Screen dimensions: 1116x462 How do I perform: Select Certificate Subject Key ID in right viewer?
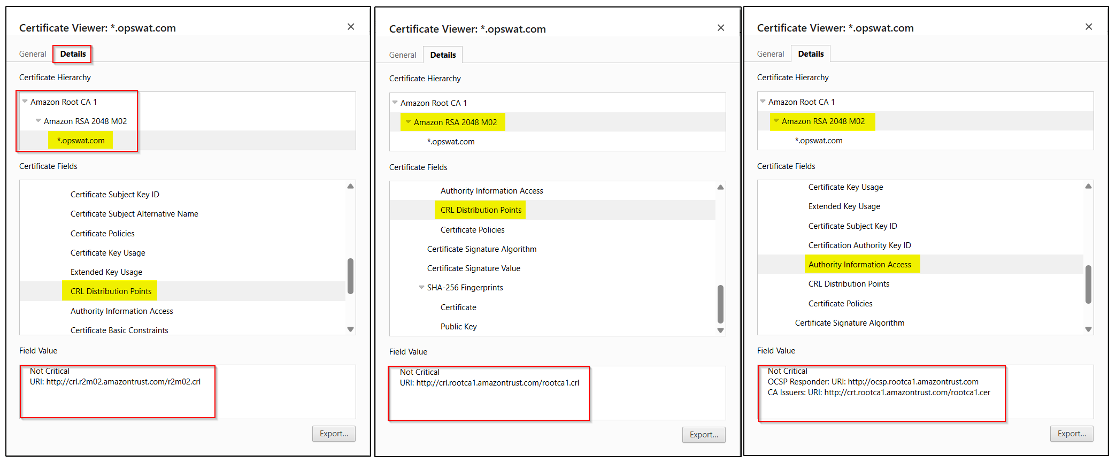(x=853, y=226)
